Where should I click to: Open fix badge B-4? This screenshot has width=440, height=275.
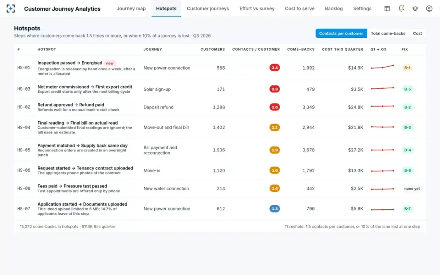407,150
